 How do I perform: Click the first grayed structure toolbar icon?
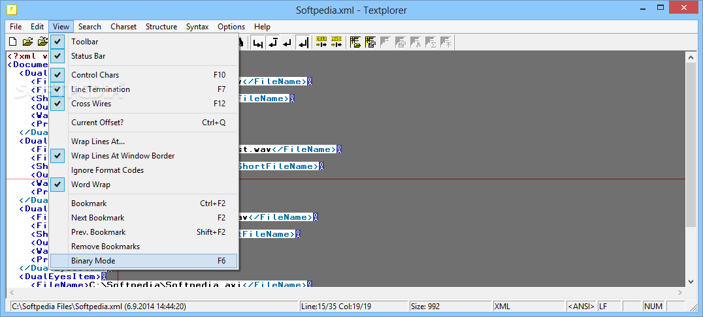tap(385, 42)
